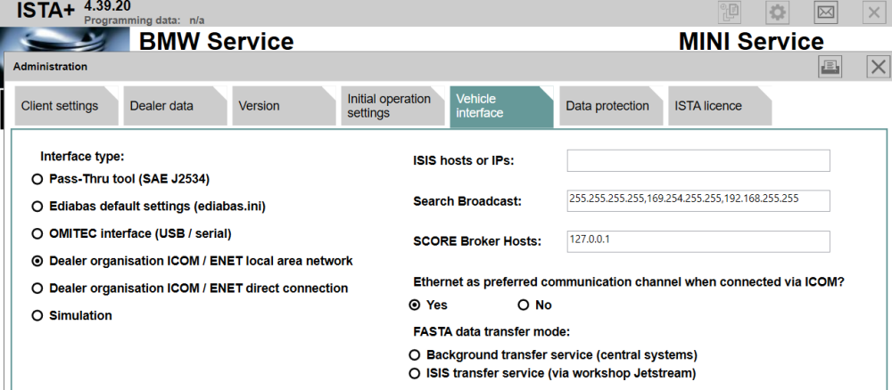Open the Dealer data tab

[x=162, y=106]
